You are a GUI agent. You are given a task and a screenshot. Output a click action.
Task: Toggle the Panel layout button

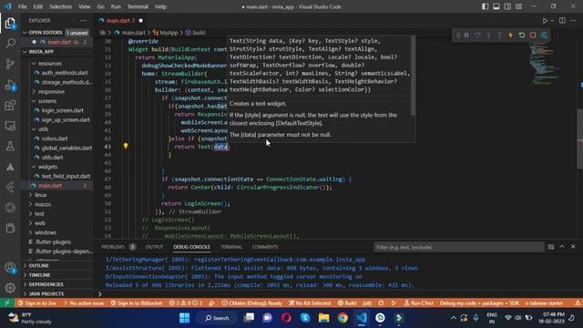tap(496, 6)
